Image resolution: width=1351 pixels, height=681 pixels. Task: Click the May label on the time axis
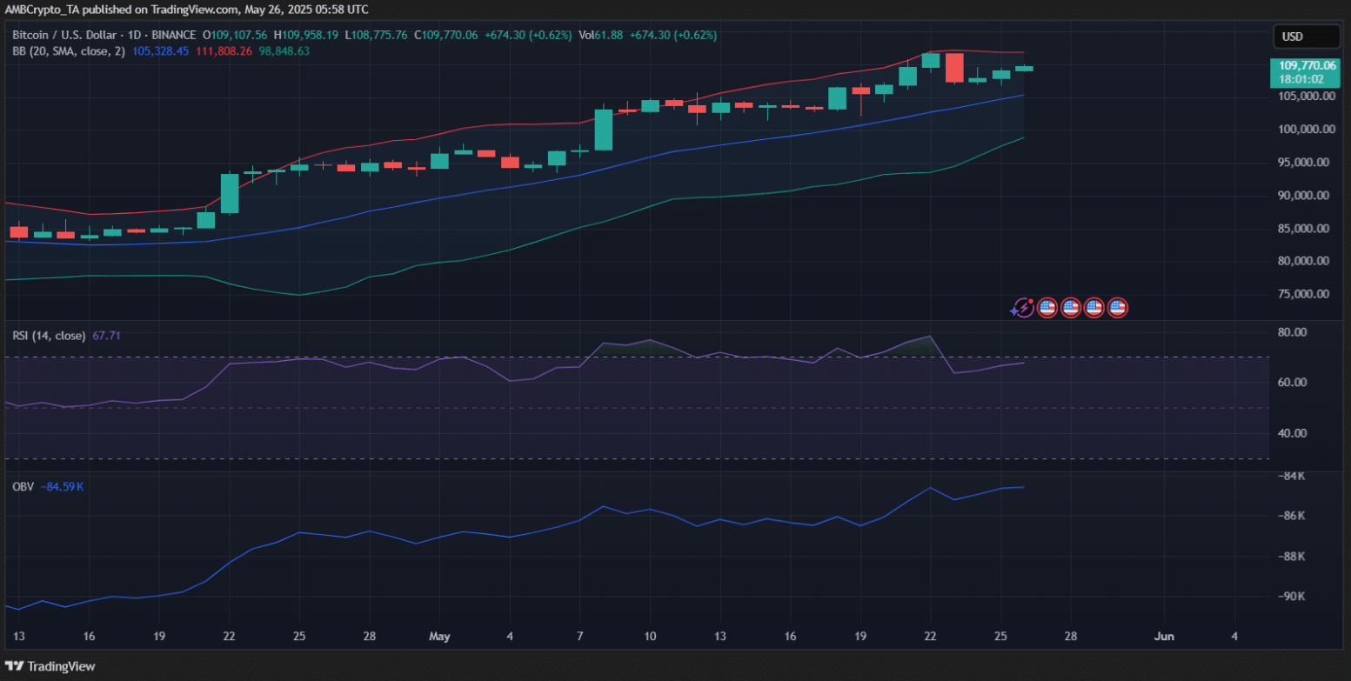click(439, 637)
